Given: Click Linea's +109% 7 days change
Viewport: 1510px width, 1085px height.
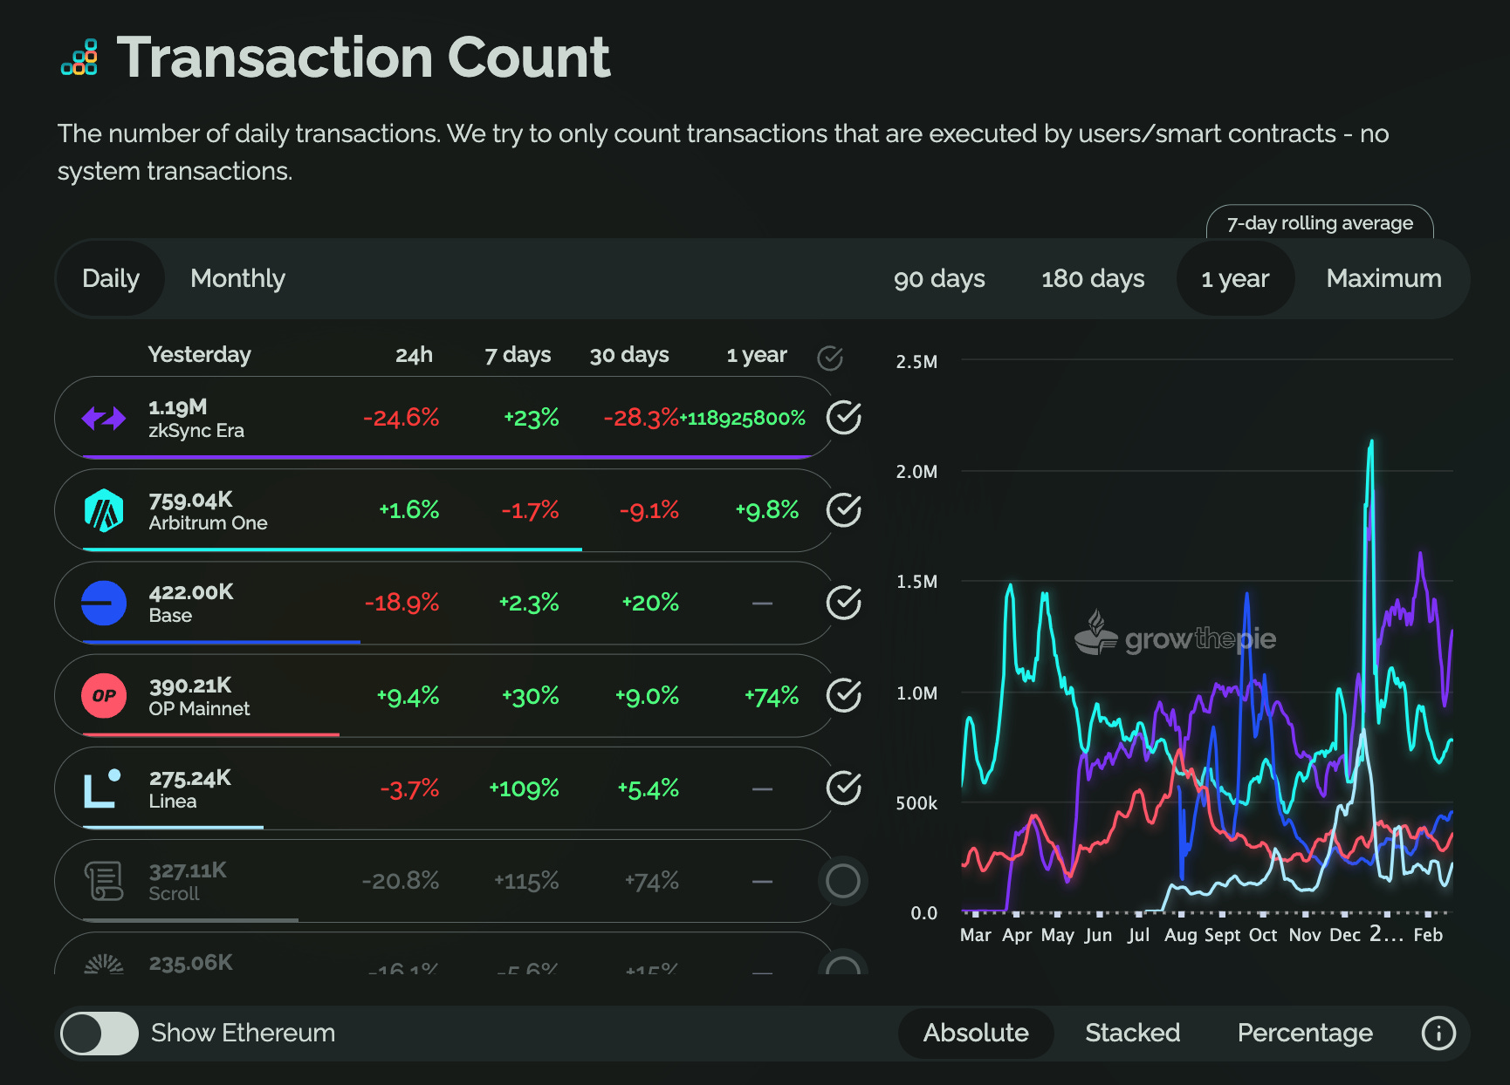Looking at the screenshot, I should pos(524,789).
